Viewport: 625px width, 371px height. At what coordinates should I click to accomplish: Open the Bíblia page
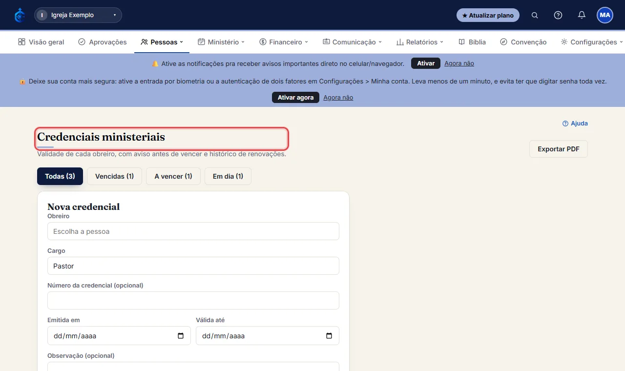pos(472,42)
